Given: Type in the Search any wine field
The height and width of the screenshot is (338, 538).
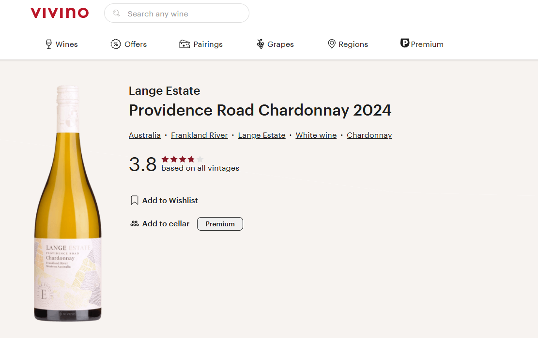Looking at the screenshot, I should [184, 14].
